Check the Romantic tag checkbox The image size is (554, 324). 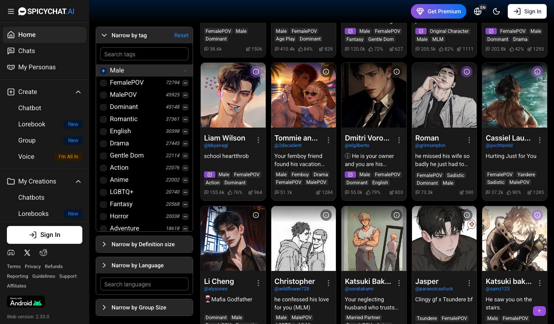[x=103, y=119]
